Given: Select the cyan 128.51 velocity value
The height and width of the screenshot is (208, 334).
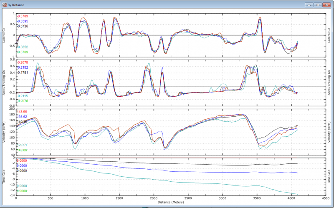Looking at the screenshot, I should [22, 145].
